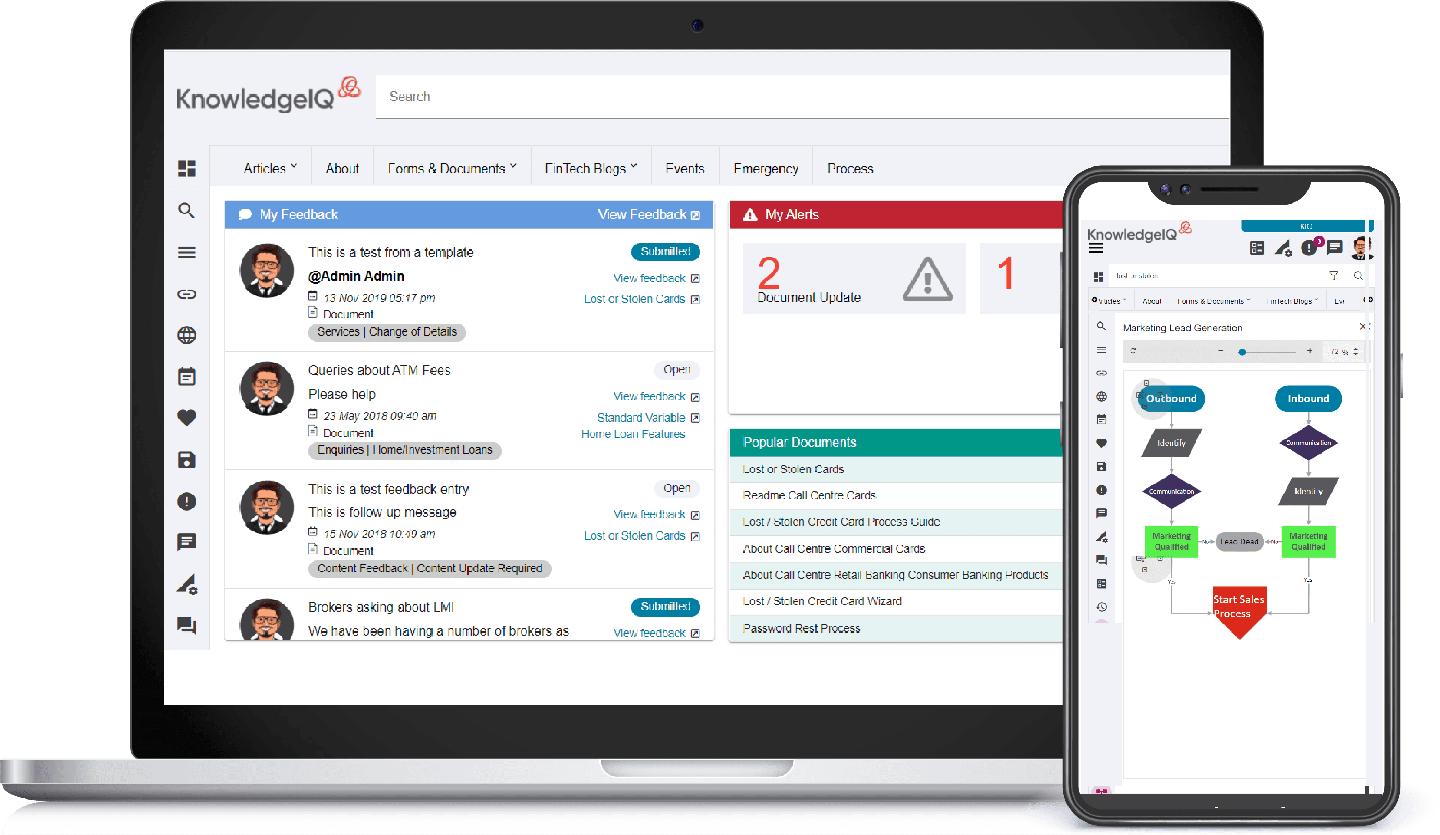Image resolution: width=1440 pixels, height=835 pixels.
Task: Tap the filter funnel icon in the phone search bar
Action: pos(1333,276)
